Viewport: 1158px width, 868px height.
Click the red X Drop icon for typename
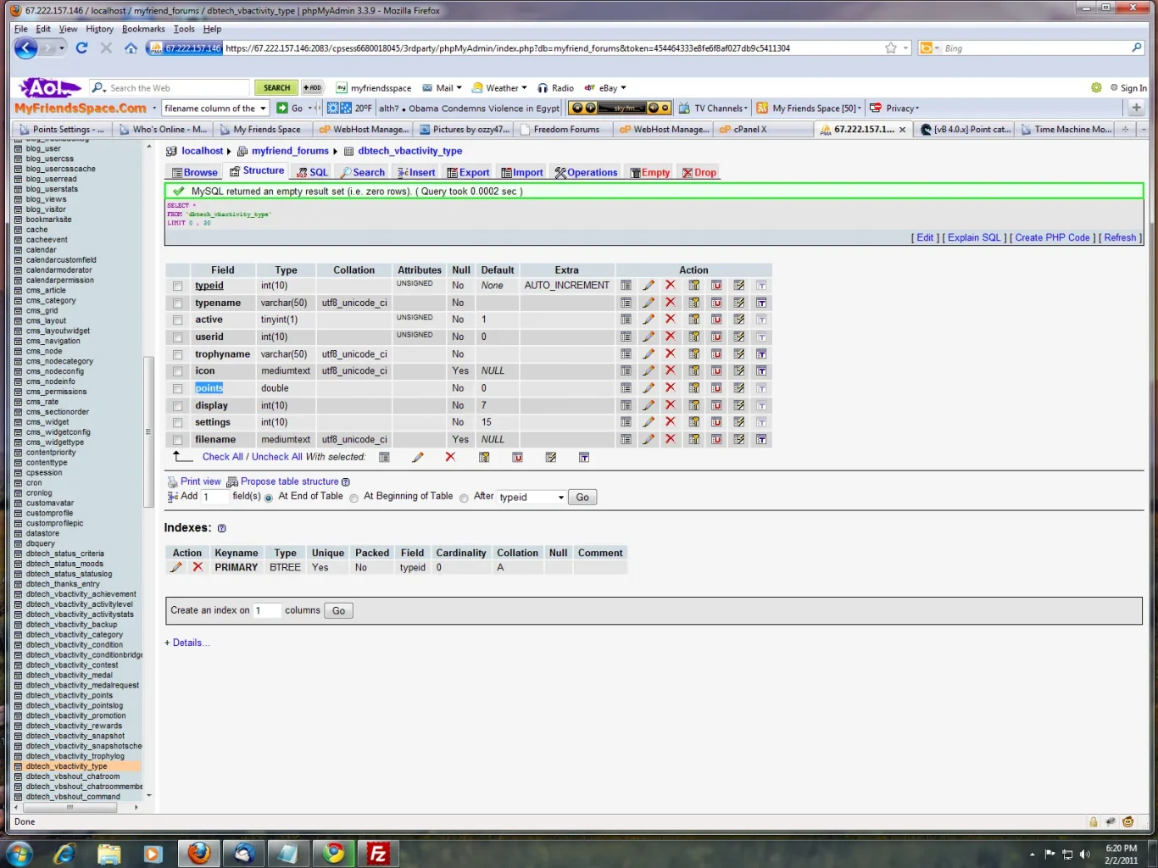(x=671, y=303)
